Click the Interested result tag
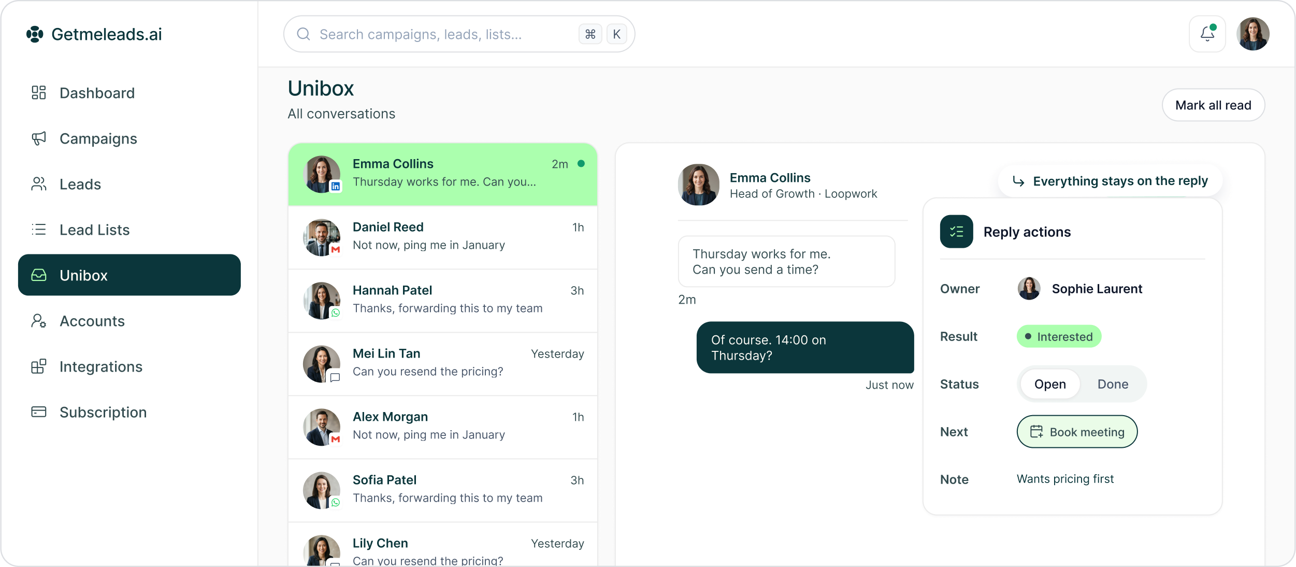This screenshot has height=567, width=1296. tap(1059, 337)
